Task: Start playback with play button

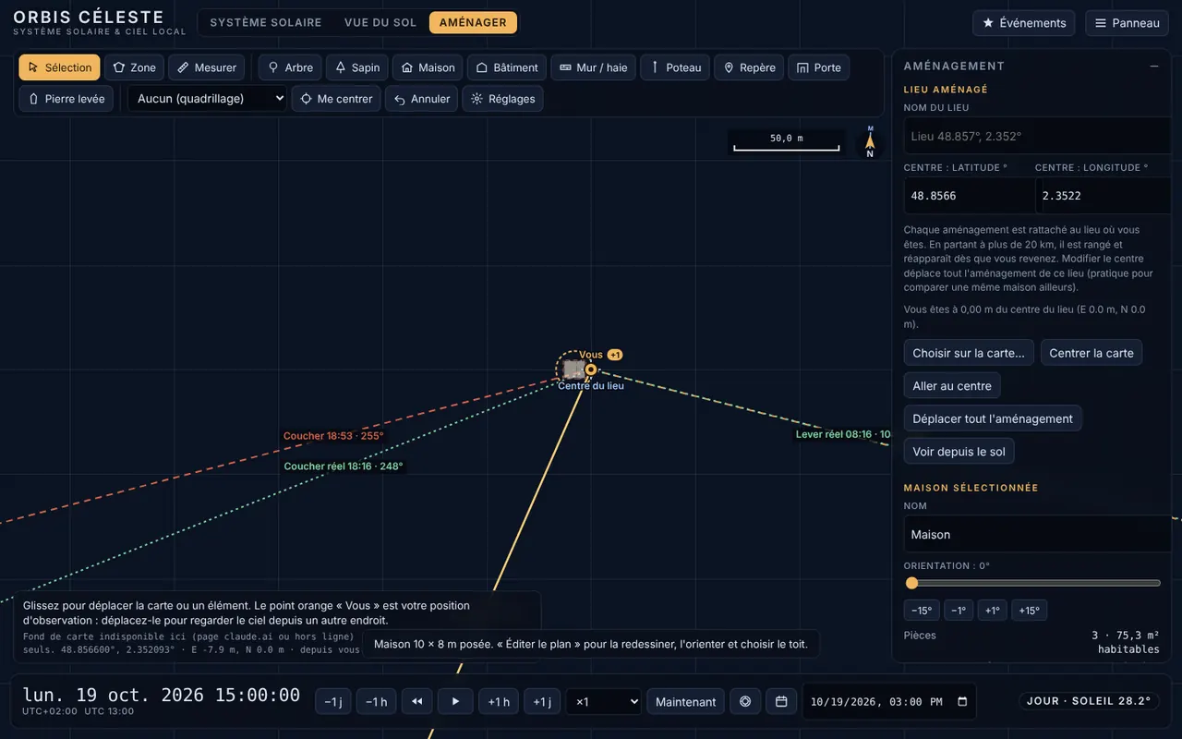Action: pos(455,702)
